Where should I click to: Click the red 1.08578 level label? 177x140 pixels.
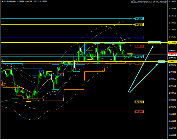[139, 112]
